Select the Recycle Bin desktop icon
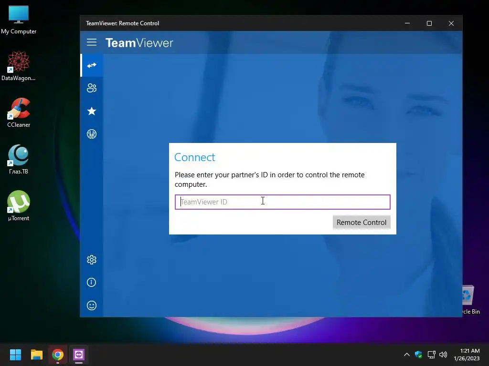Image resolution: width=489 pixels, height=366 pixels. click(470, 300)
